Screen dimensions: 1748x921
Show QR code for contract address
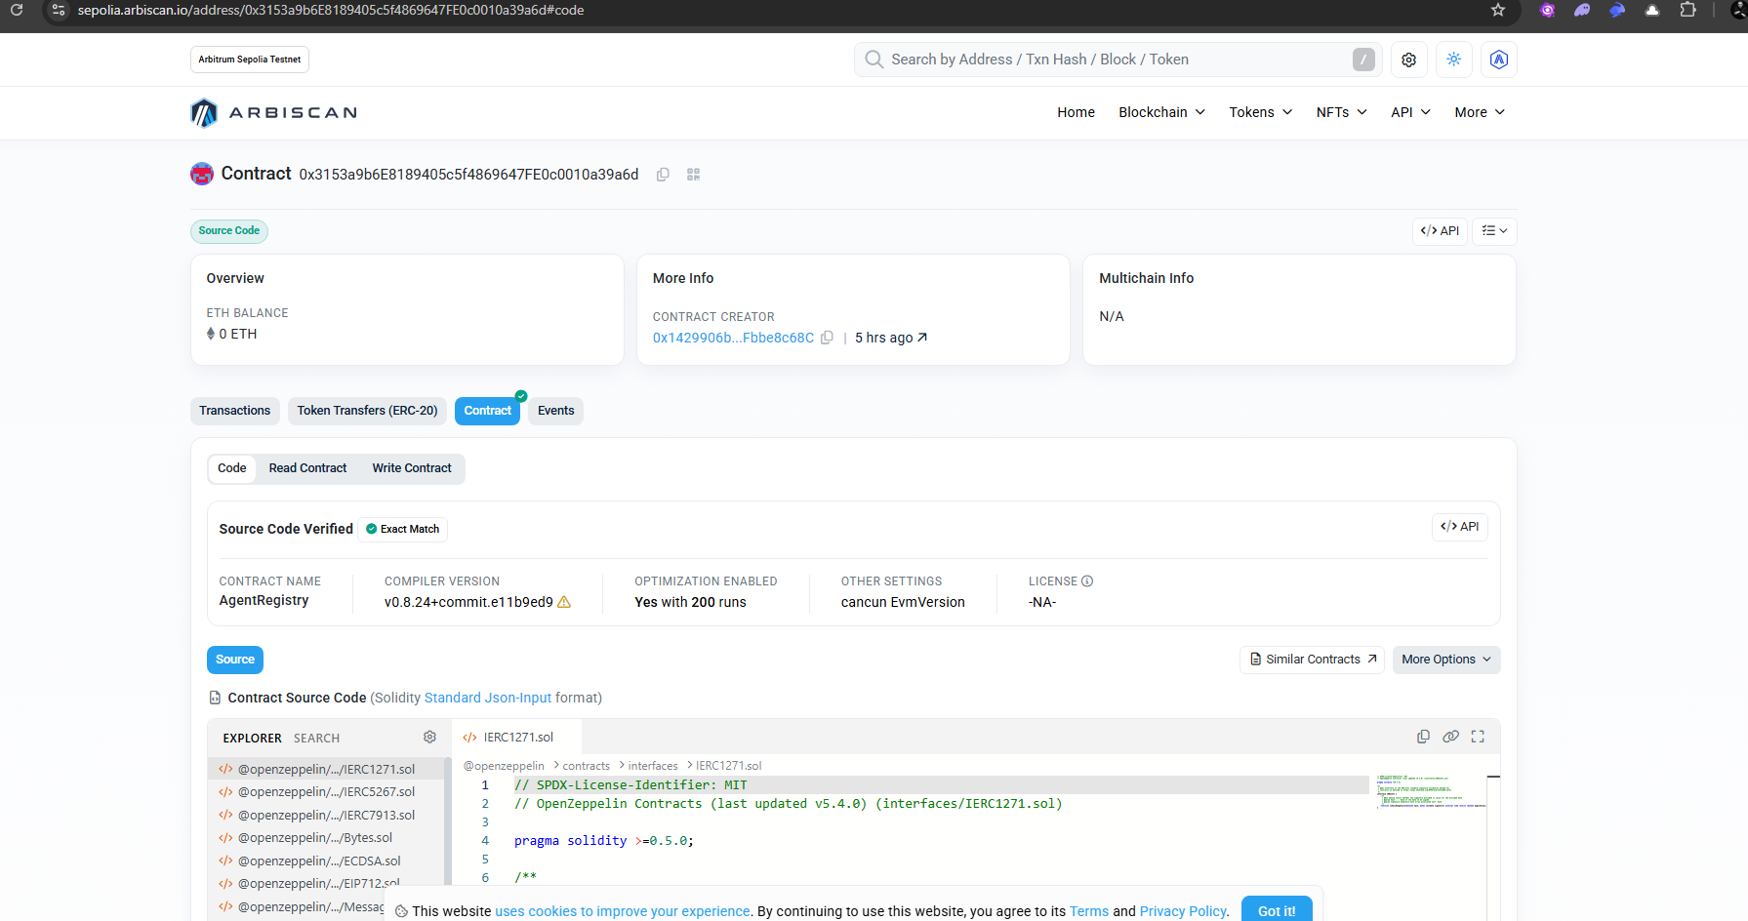(694, 175)
